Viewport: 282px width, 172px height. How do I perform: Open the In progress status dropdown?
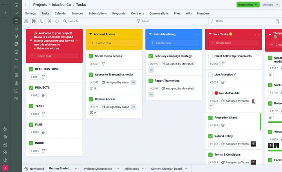click(248, 5)
